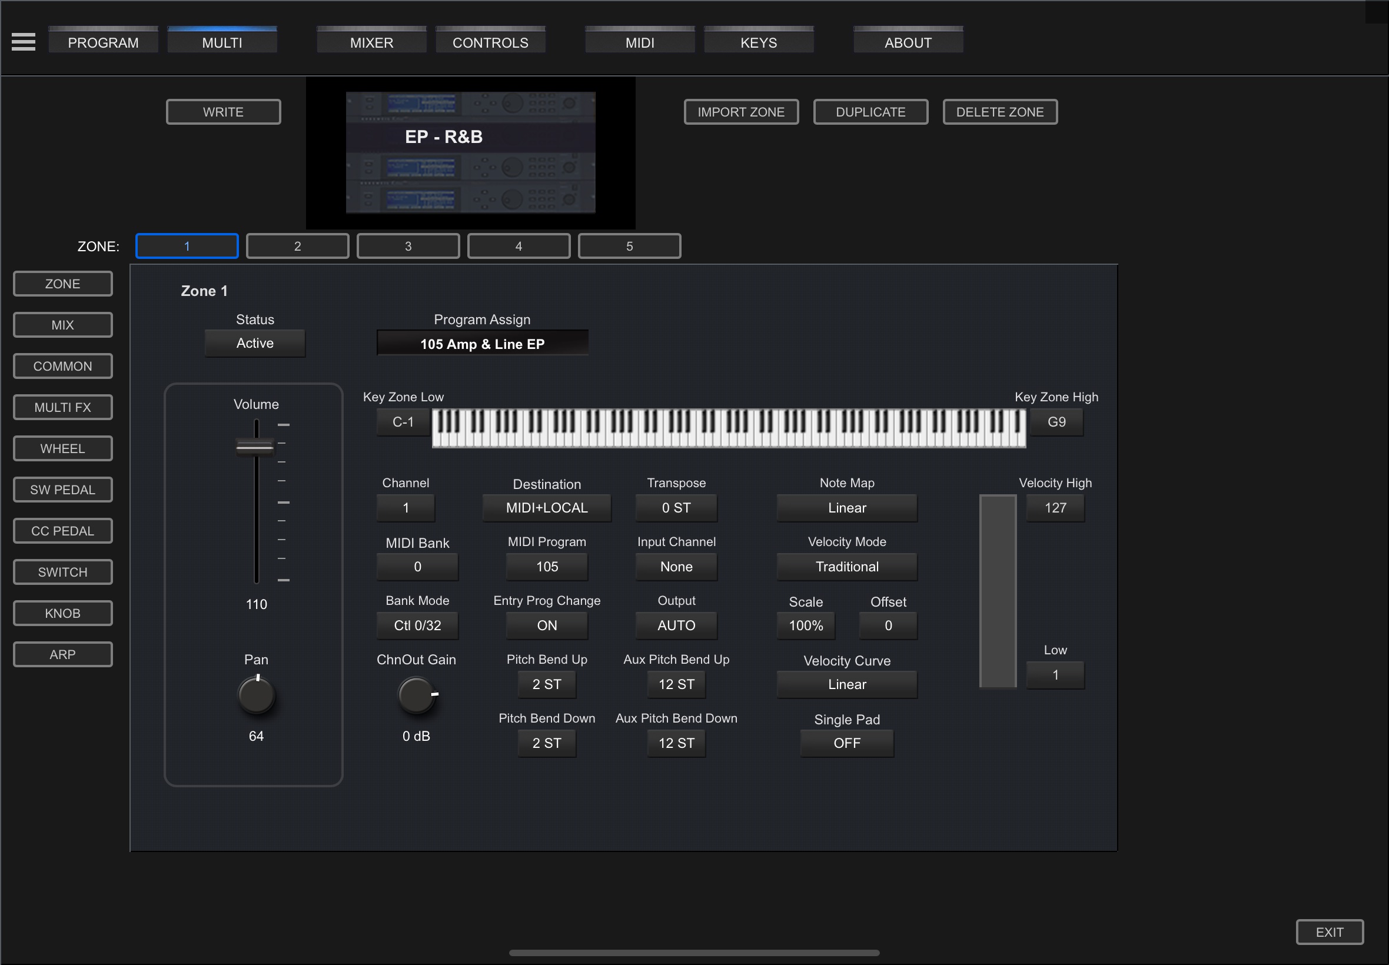Click the IMPORT ZONE button

pos(741,112)
